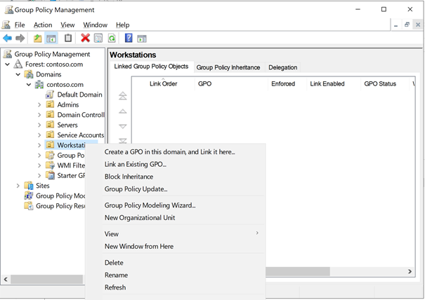This screenshot has height=300, width=425.
Task: Click the Properties toolbar icon
Action: point(98,38)
